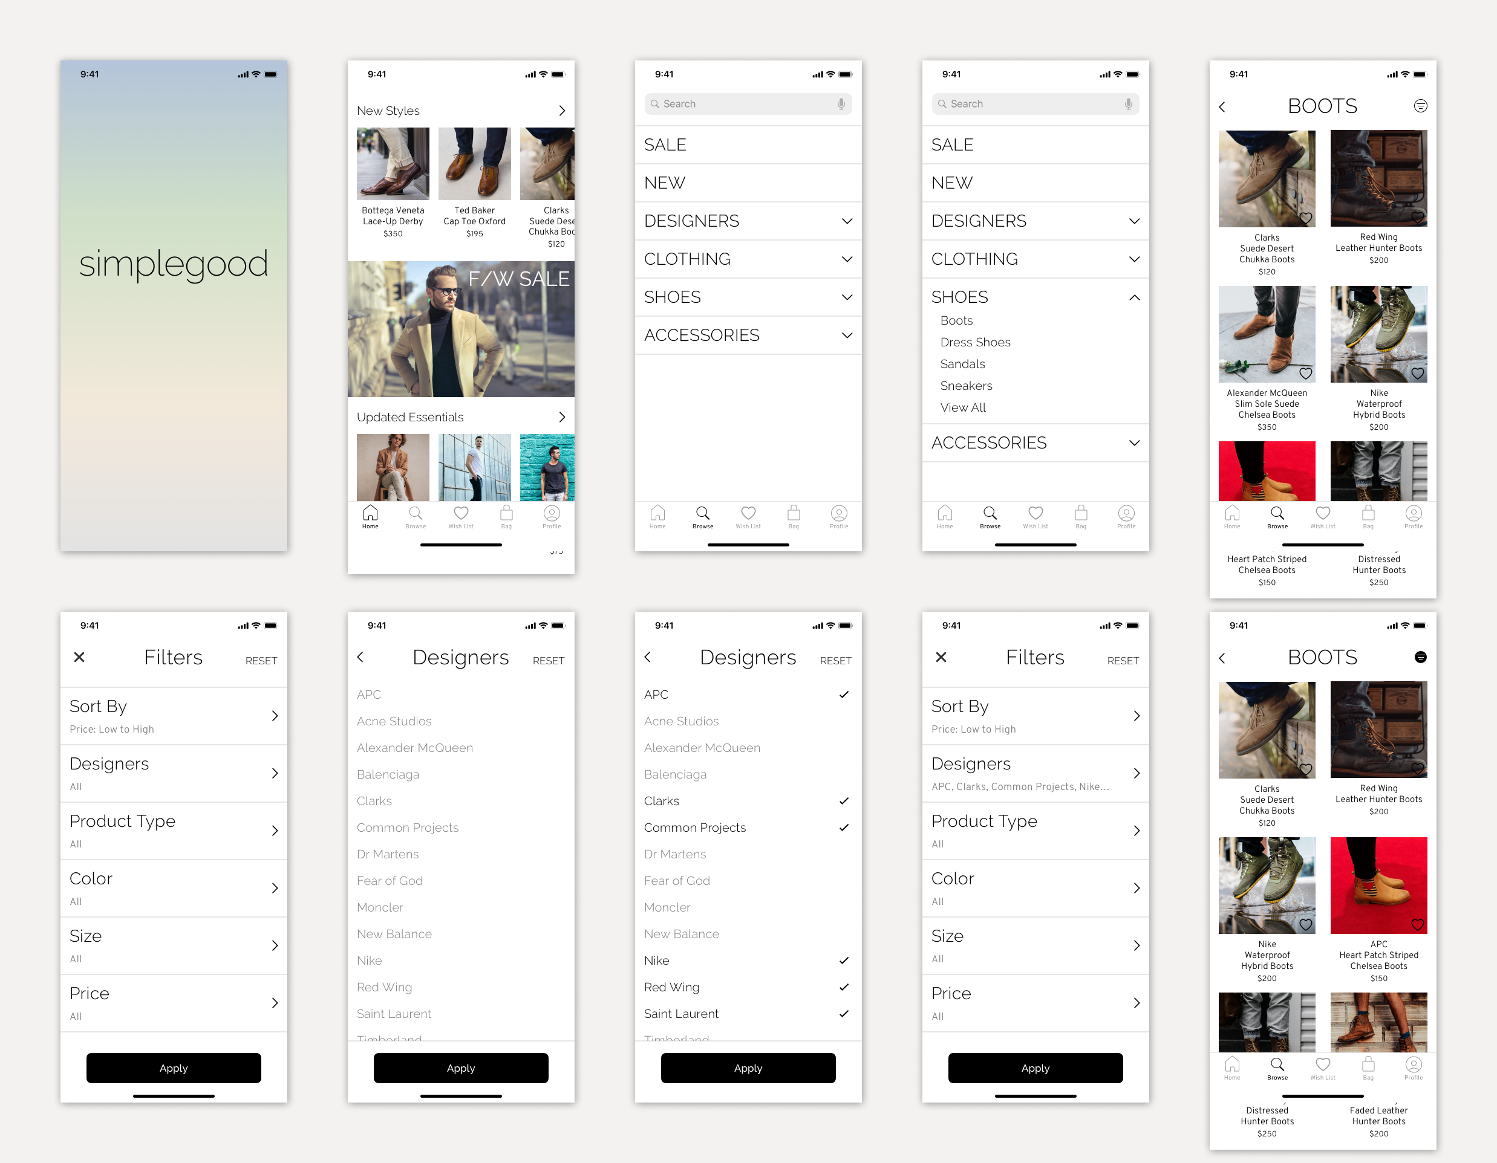The width and height of the screenshot is (1497, 1163).
Task: Go back from unchecked Designers list
Action: pos(360,657)
